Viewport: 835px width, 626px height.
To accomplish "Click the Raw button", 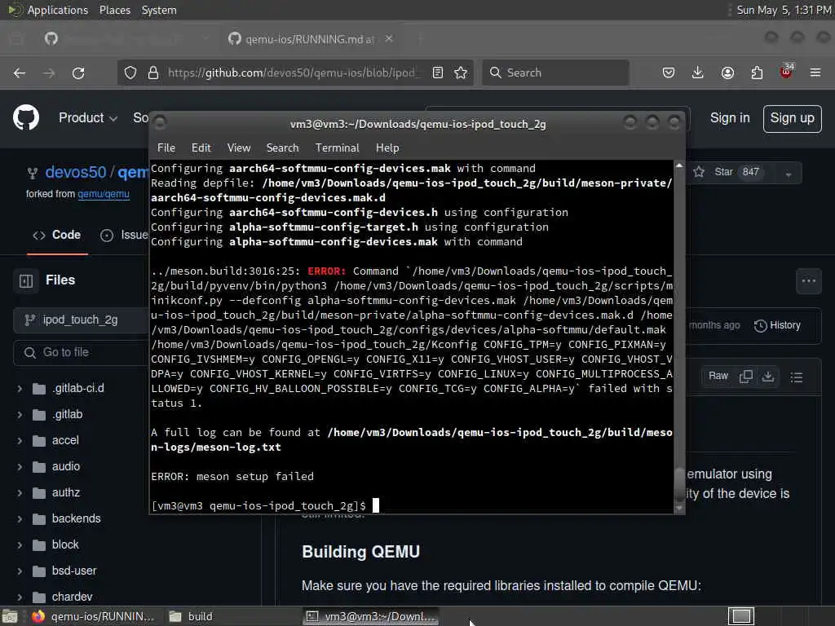I will tap(718, 377).
